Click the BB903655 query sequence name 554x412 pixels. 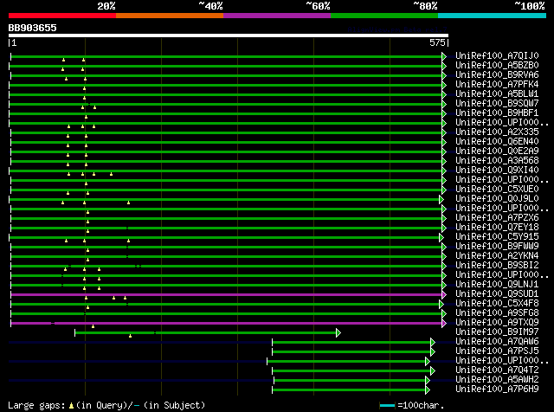33,28
